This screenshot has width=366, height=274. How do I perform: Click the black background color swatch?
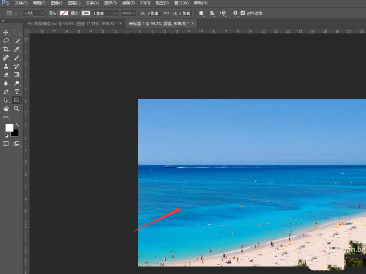pyautogui.click(x=15, y=133)
